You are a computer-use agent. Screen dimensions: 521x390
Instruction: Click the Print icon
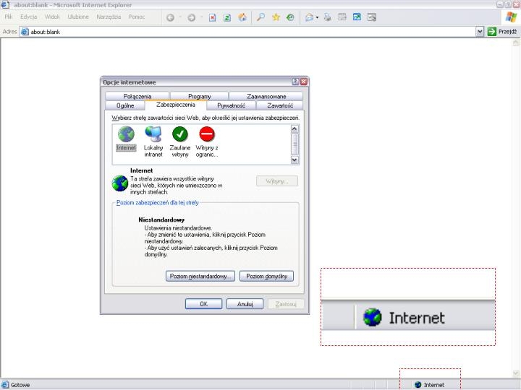(x=327, y=17)
